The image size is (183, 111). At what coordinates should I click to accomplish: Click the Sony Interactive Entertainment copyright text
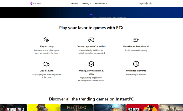(x=110, y=17)
